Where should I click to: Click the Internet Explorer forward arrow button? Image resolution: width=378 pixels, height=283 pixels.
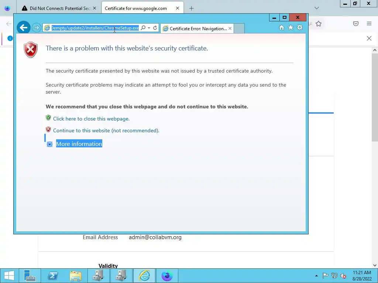tap(37, 28)
